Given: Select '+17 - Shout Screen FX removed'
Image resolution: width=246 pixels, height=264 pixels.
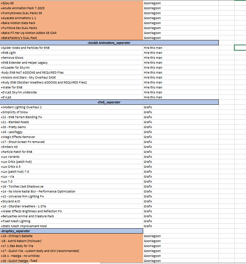Looking at the screenshot, I should pos(71,142).
